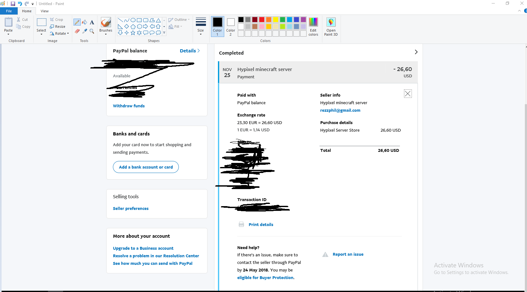Select the Eraser tool
This screenshot has height=292, width=527.
point(77,31)
